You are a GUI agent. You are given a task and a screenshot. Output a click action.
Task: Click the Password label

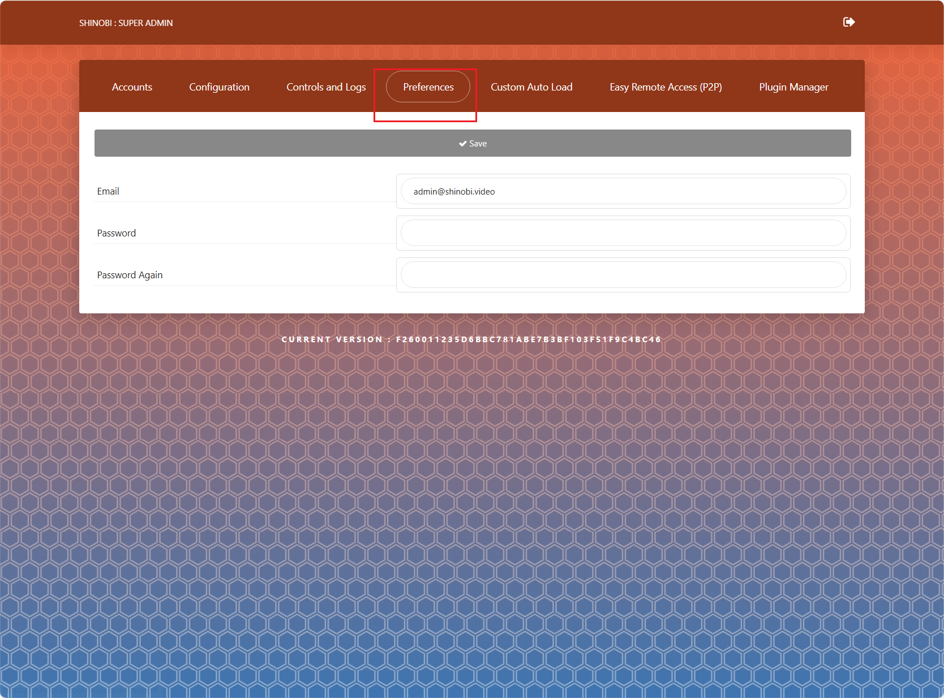[x=117, y=233]
